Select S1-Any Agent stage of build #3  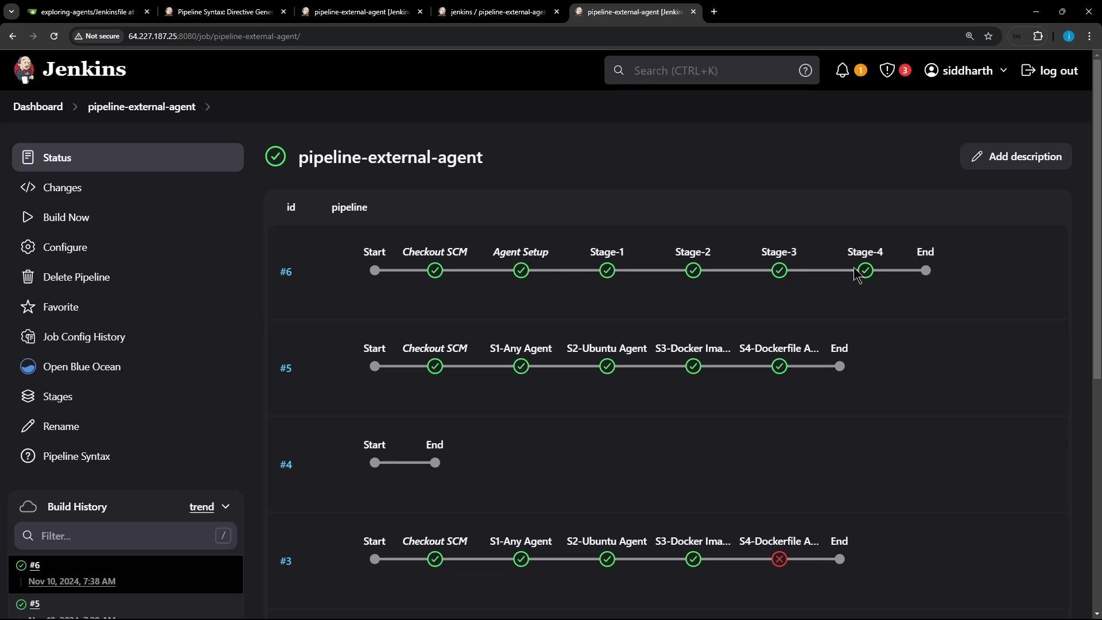click(x=521, y=559)
